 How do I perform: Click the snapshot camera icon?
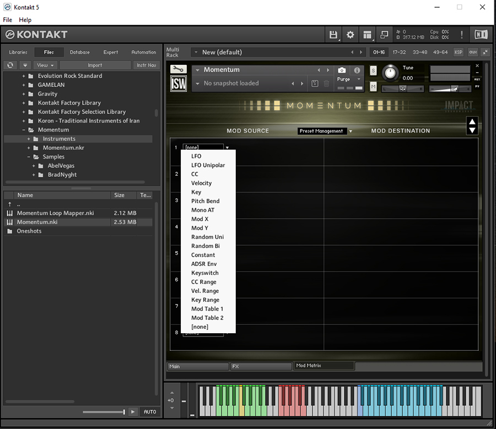[x=342, y=70]
